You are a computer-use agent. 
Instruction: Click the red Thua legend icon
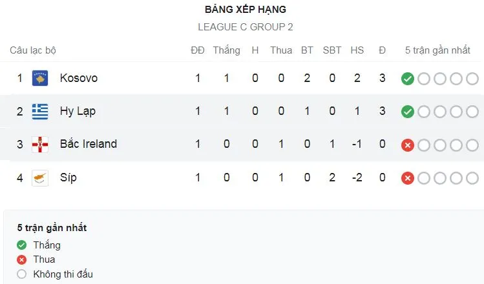[22, 259]
